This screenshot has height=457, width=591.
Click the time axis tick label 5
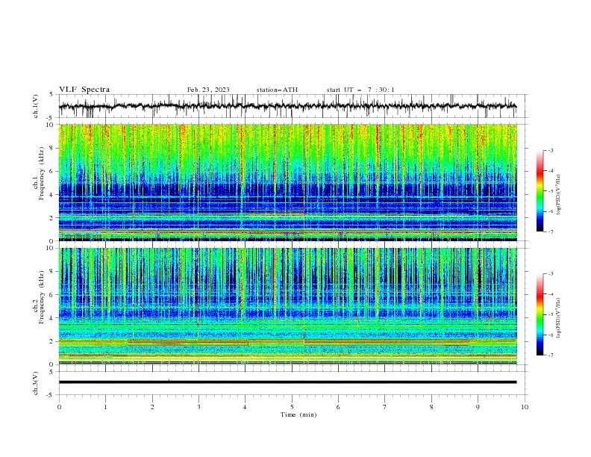(x=292, y=407)
